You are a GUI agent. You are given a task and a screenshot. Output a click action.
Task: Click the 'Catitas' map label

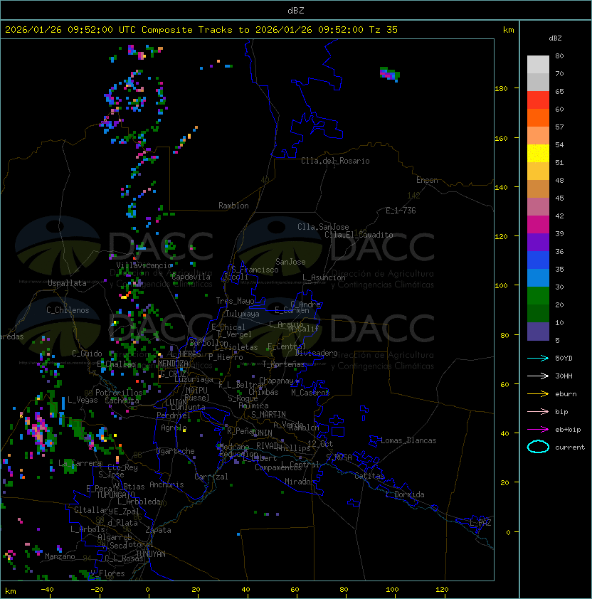coord(369,477)
